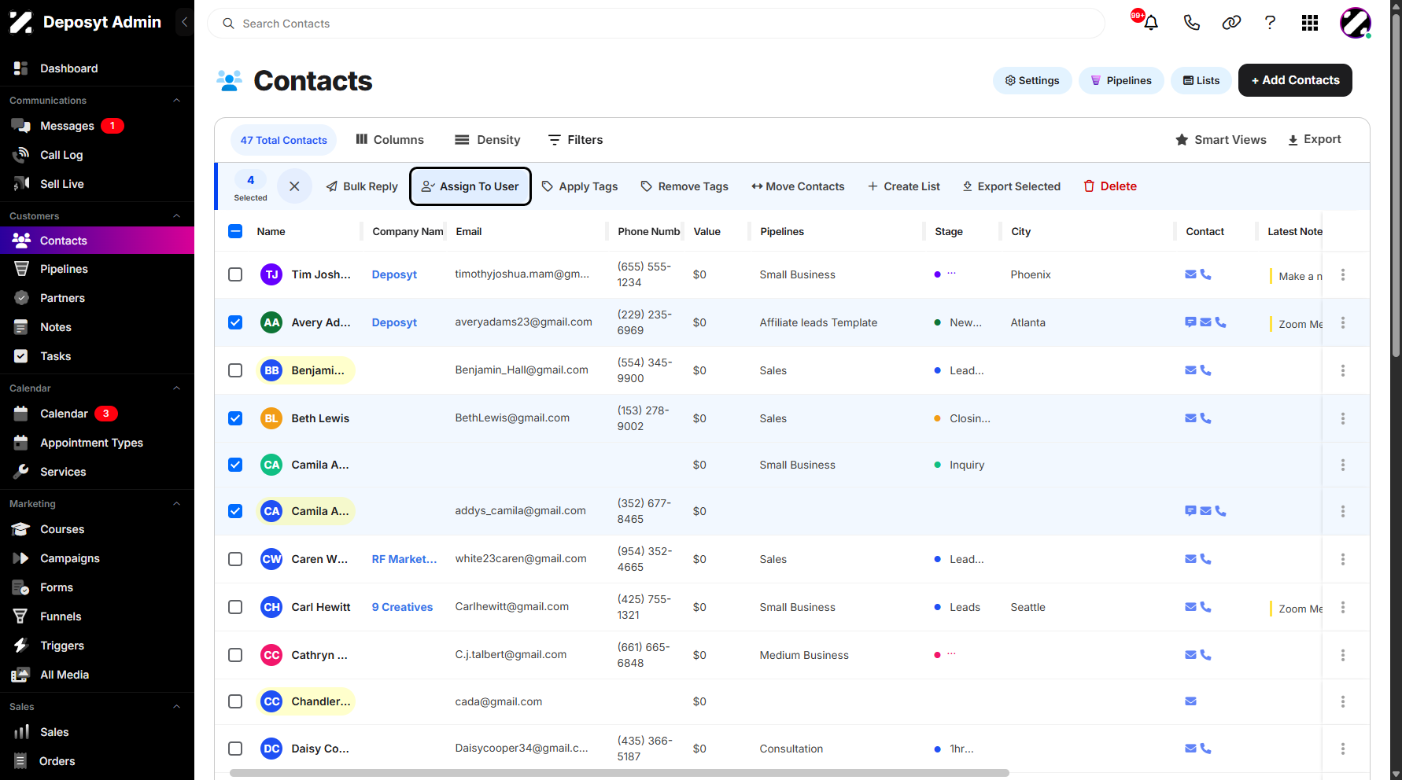This screenshot has height=780, width=1402.
Task: Click the horizontal table scrollbar
Action: point(619,773)
